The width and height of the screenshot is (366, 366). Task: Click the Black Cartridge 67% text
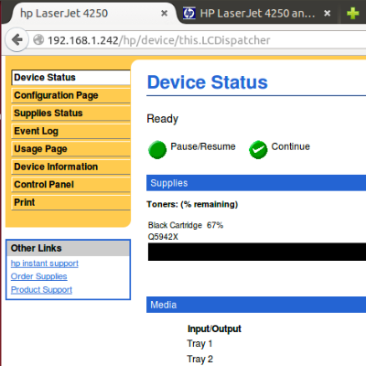186,225
